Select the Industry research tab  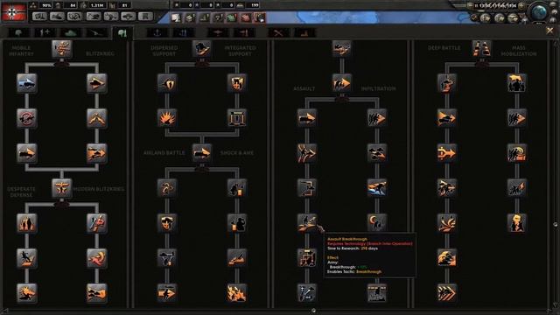(x=304, y=33)
